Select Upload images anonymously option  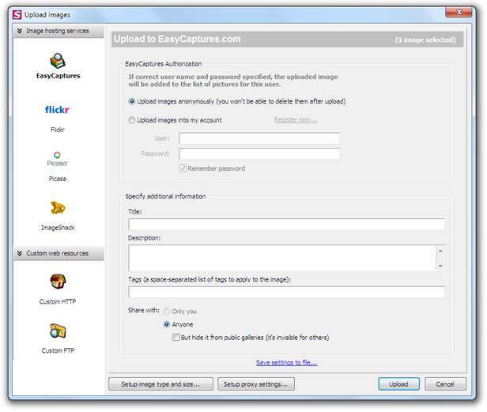pos(132,101)
